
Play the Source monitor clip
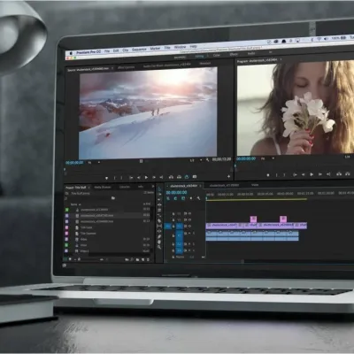146,177
